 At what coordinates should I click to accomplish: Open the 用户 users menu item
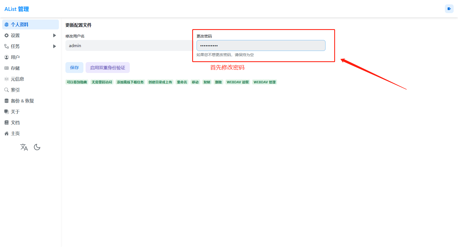(x=15, y=57)
